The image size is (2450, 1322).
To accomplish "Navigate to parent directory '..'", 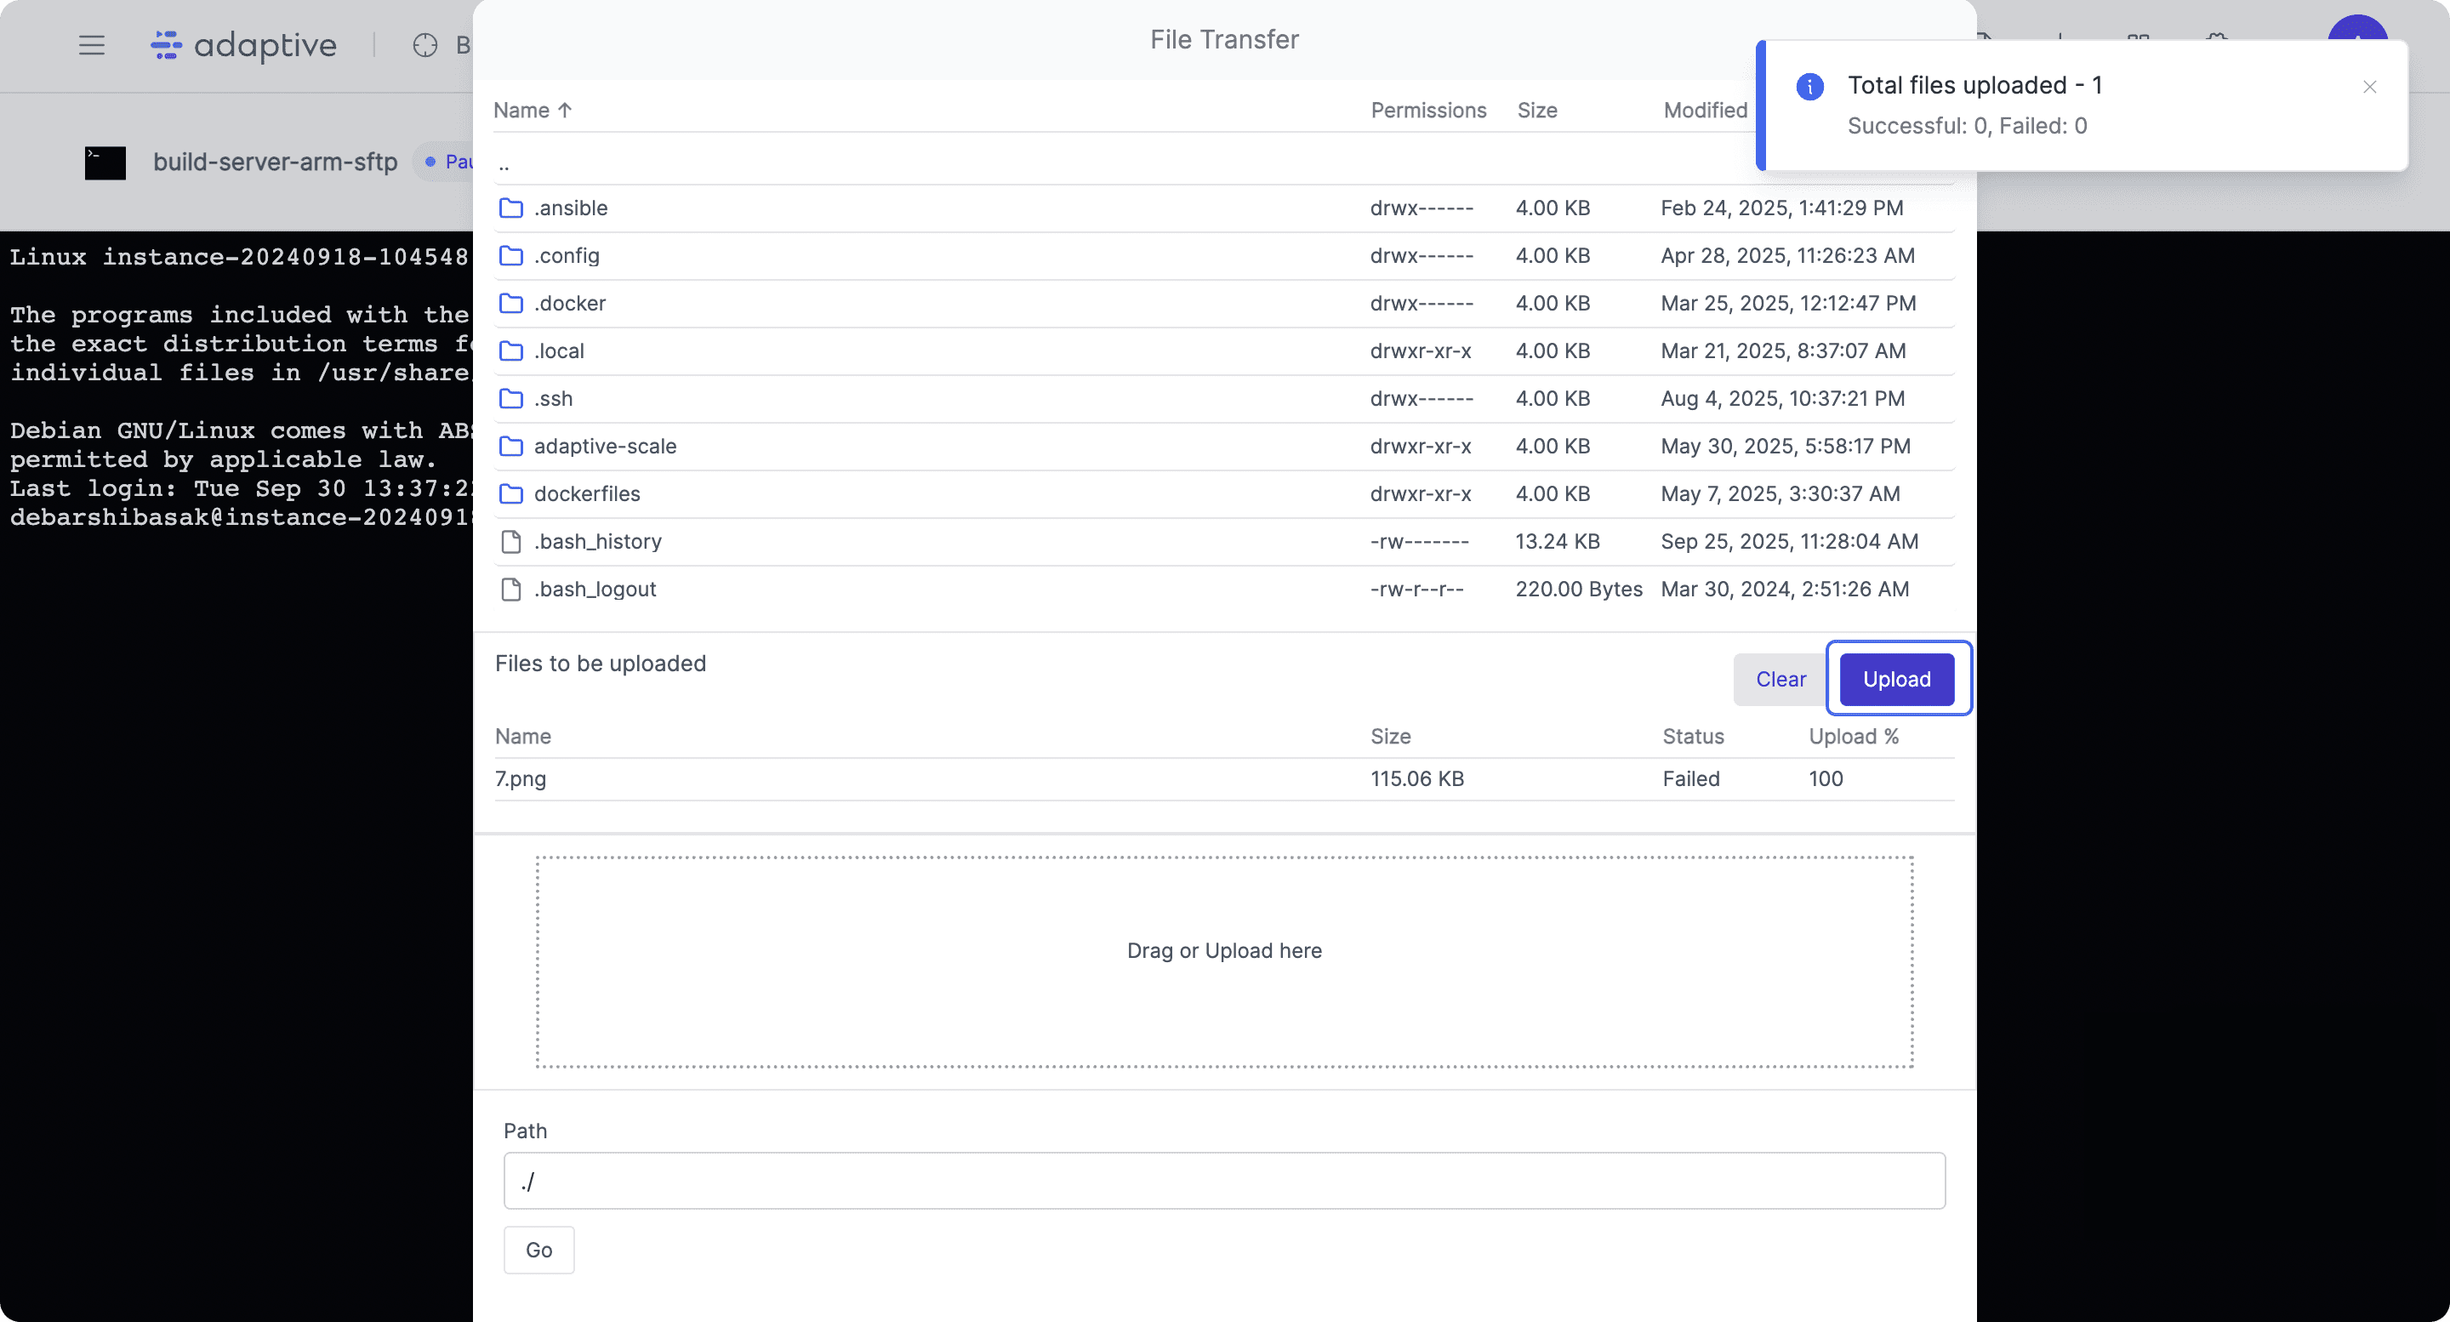I will (504, 166).
